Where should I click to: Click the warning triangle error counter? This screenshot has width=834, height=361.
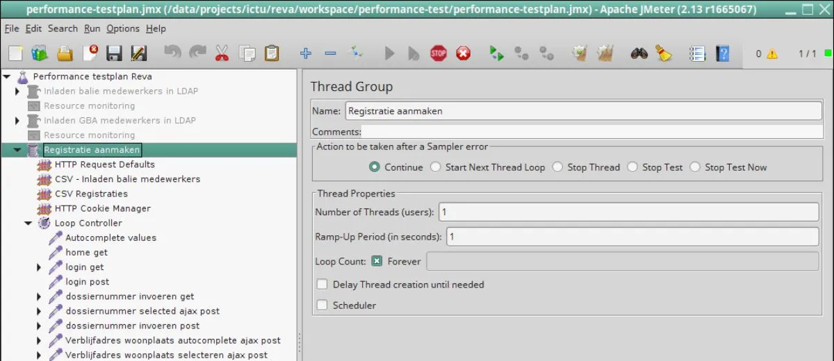771,53
